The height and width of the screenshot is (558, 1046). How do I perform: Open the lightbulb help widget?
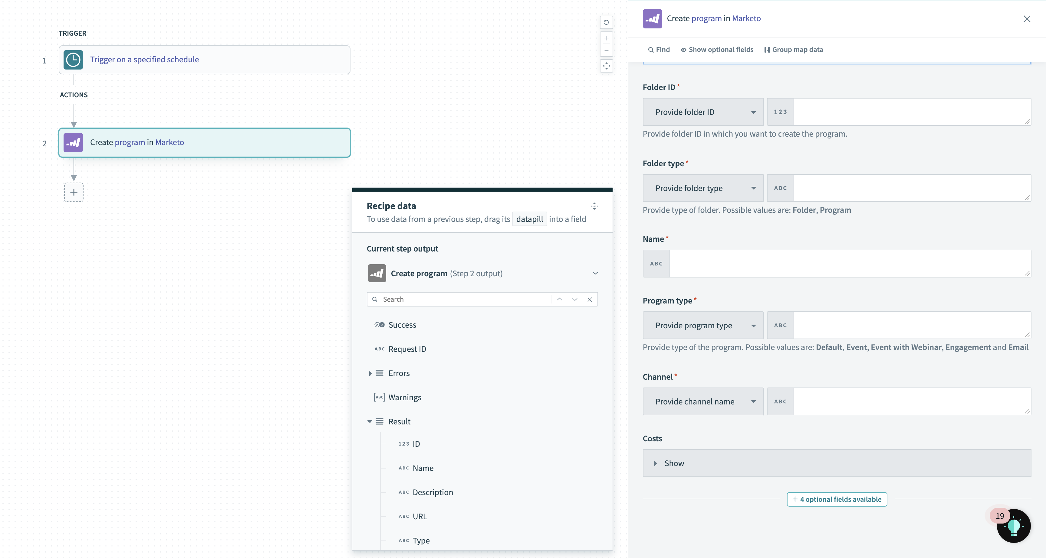coord(1014,526)
